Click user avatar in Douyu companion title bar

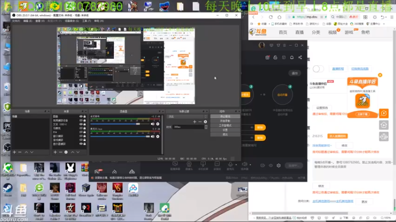click(x=262, y=45)
